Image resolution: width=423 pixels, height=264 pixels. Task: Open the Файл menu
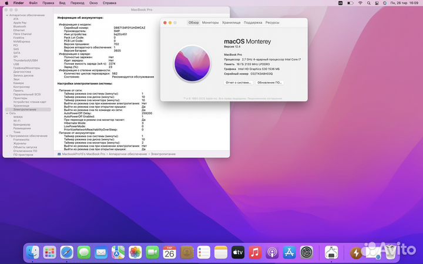click(x=33, y=3)
